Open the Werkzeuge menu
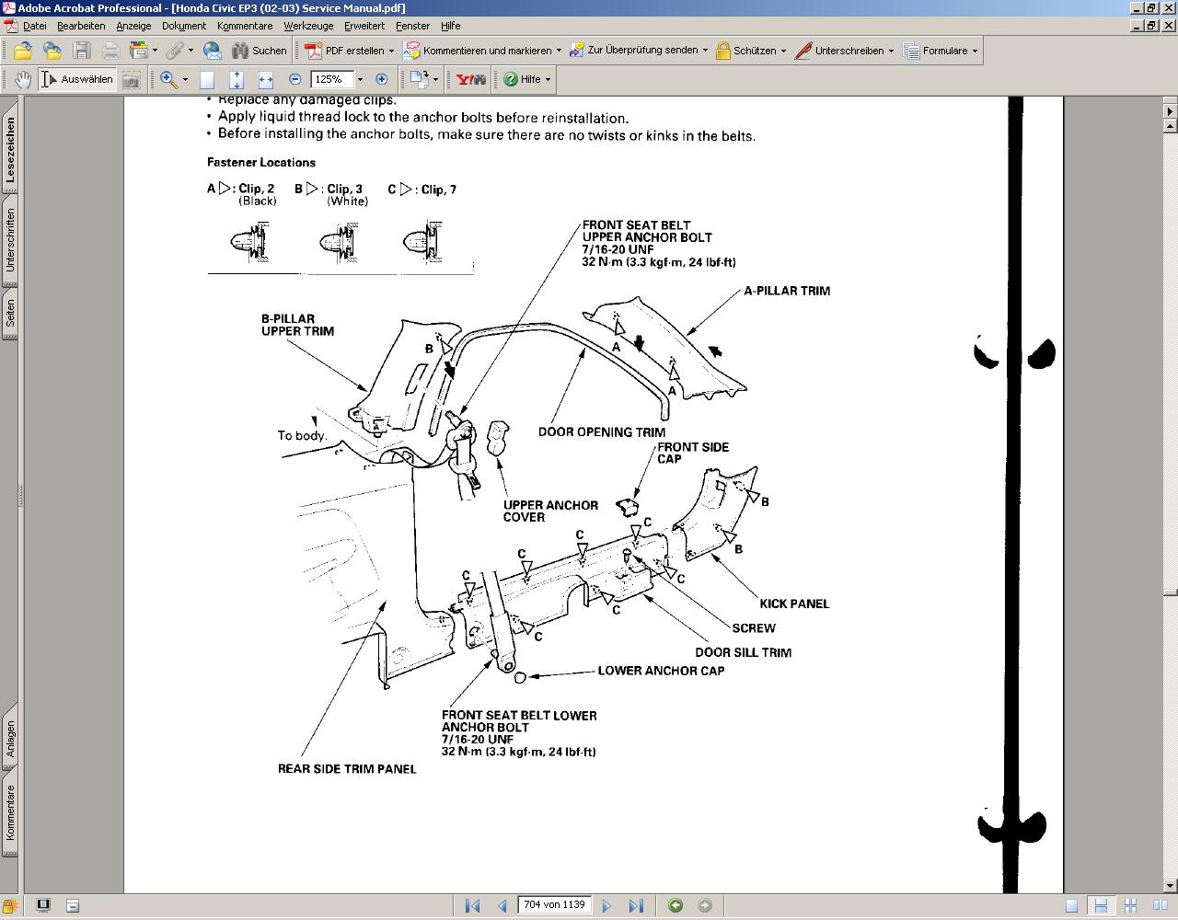 pyautogui.click(x=308, y=26)
